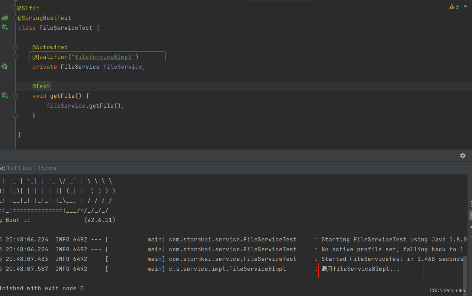Click com.stormkai.service.FileServiceTest logger on first log line
Image resolution: width=472 pixels, height=296 pixels.
click(x=232, y=239)
